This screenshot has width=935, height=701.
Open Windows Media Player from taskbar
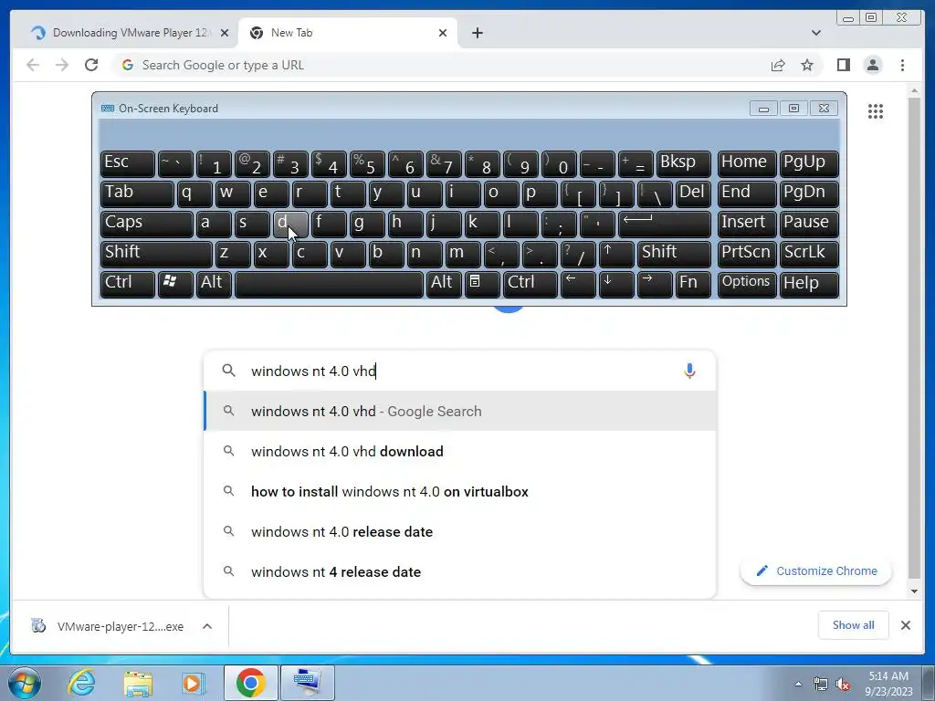pyautogui.click(x=193, y=683)
